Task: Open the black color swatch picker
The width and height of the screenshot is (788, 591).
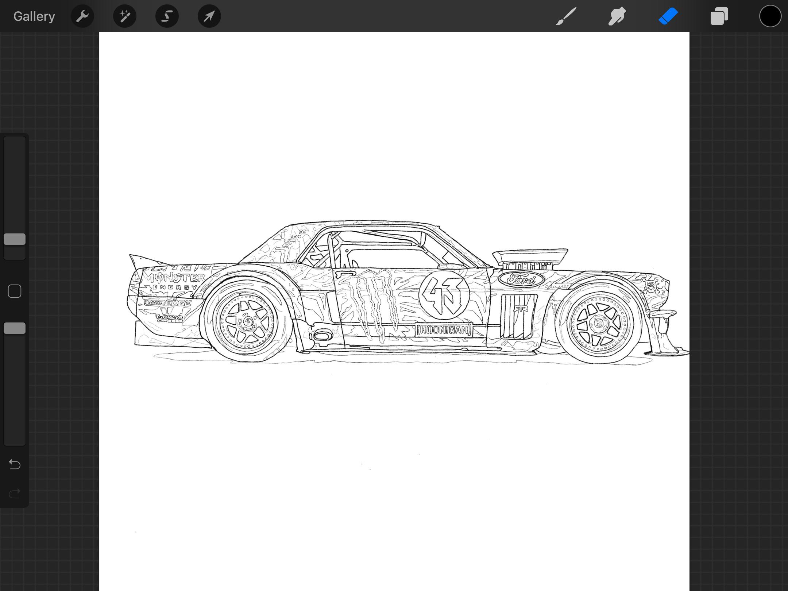Action: (x=770, y=16)
